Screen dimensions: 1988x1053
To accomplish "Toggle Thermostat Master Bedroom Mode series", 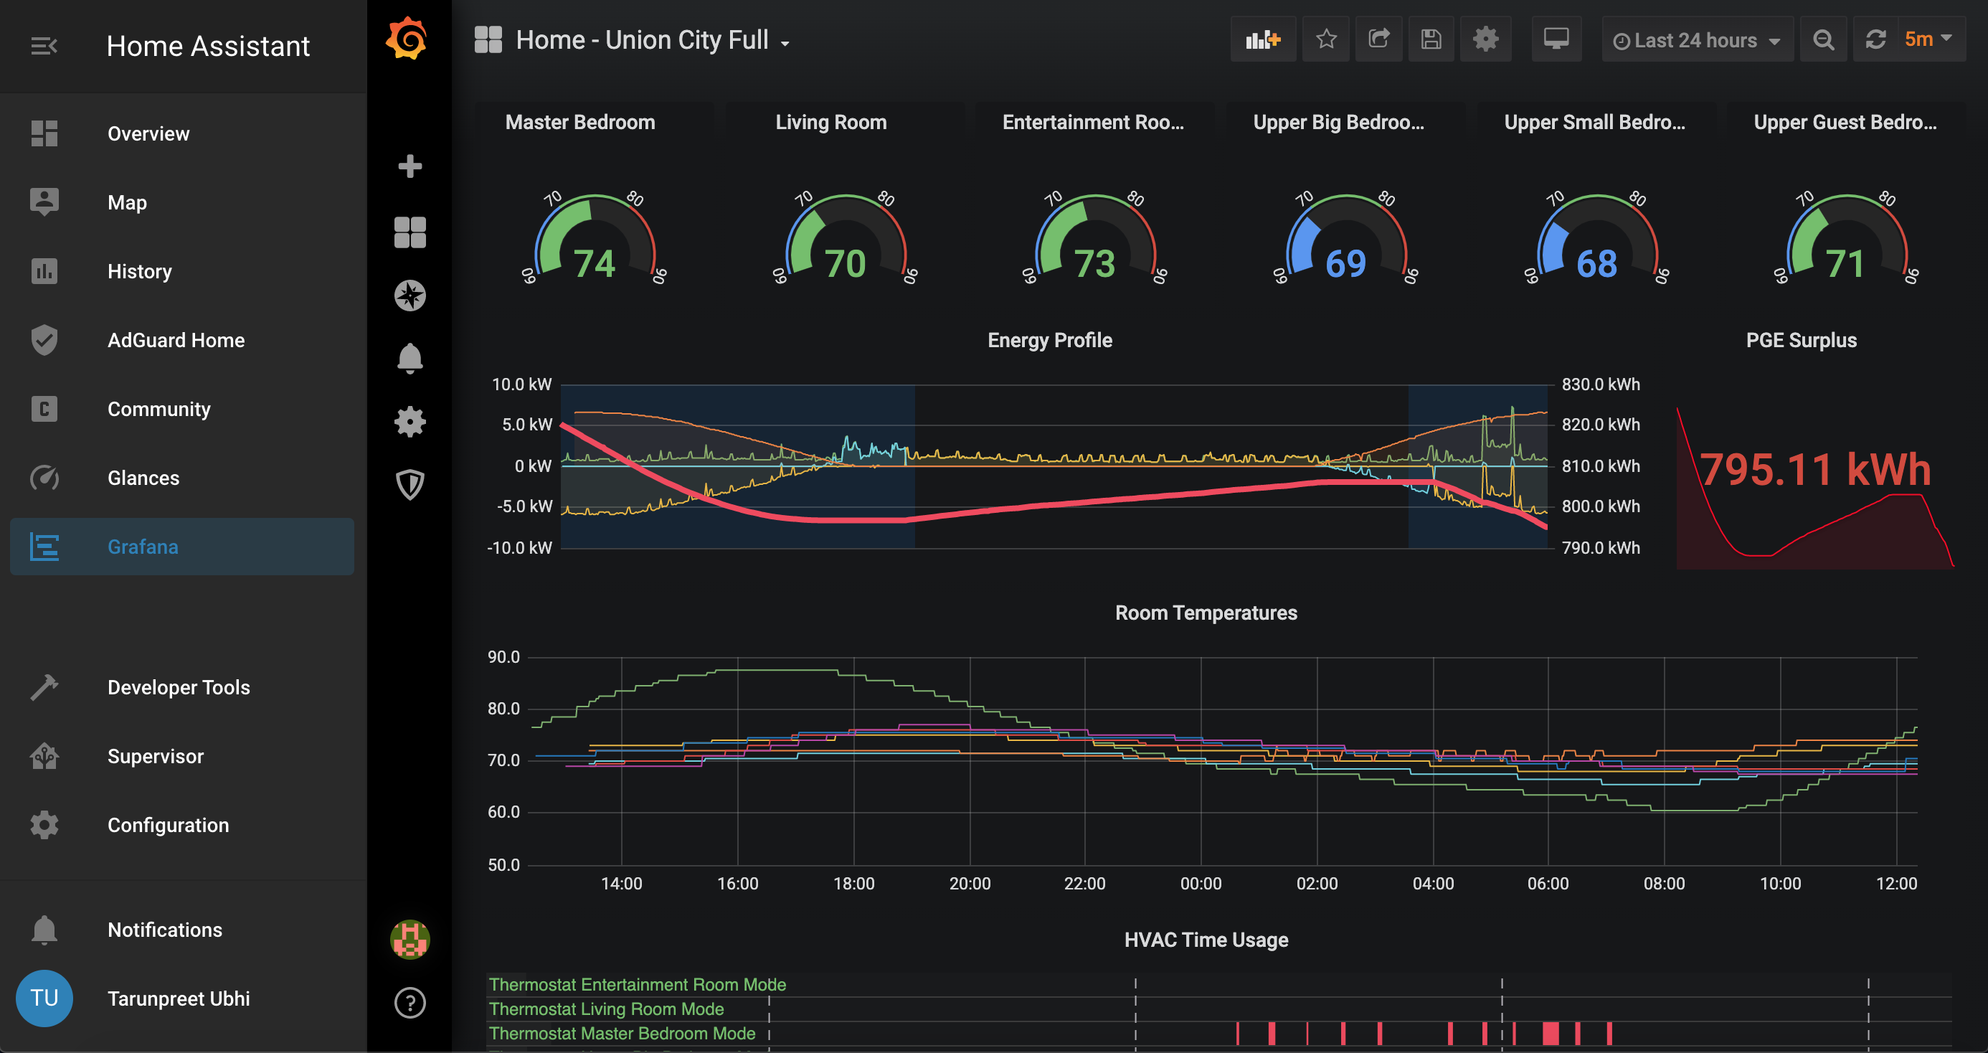I will (622, 1033).
